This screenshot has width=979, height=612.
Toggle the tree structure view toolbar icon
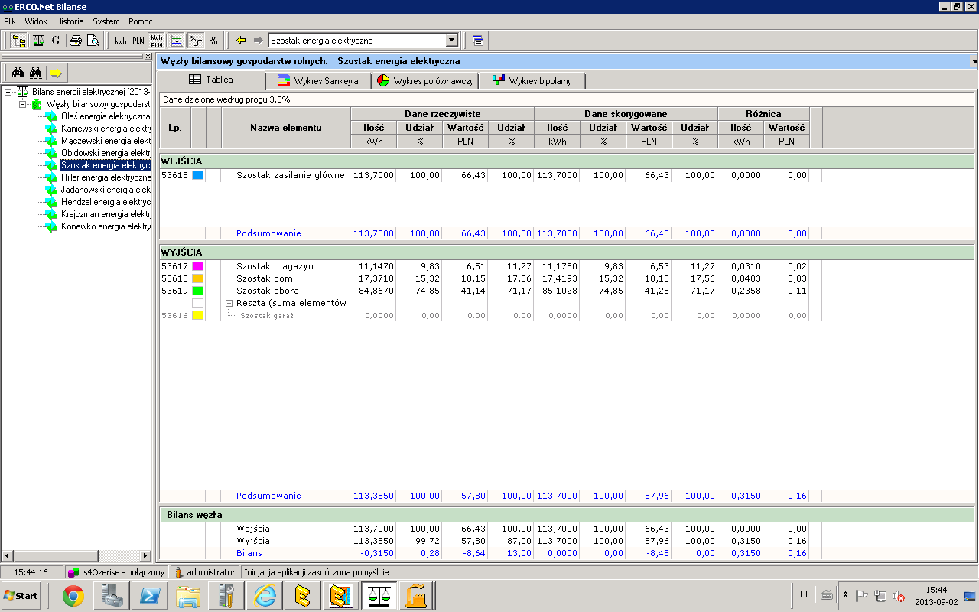pos(18,41)
